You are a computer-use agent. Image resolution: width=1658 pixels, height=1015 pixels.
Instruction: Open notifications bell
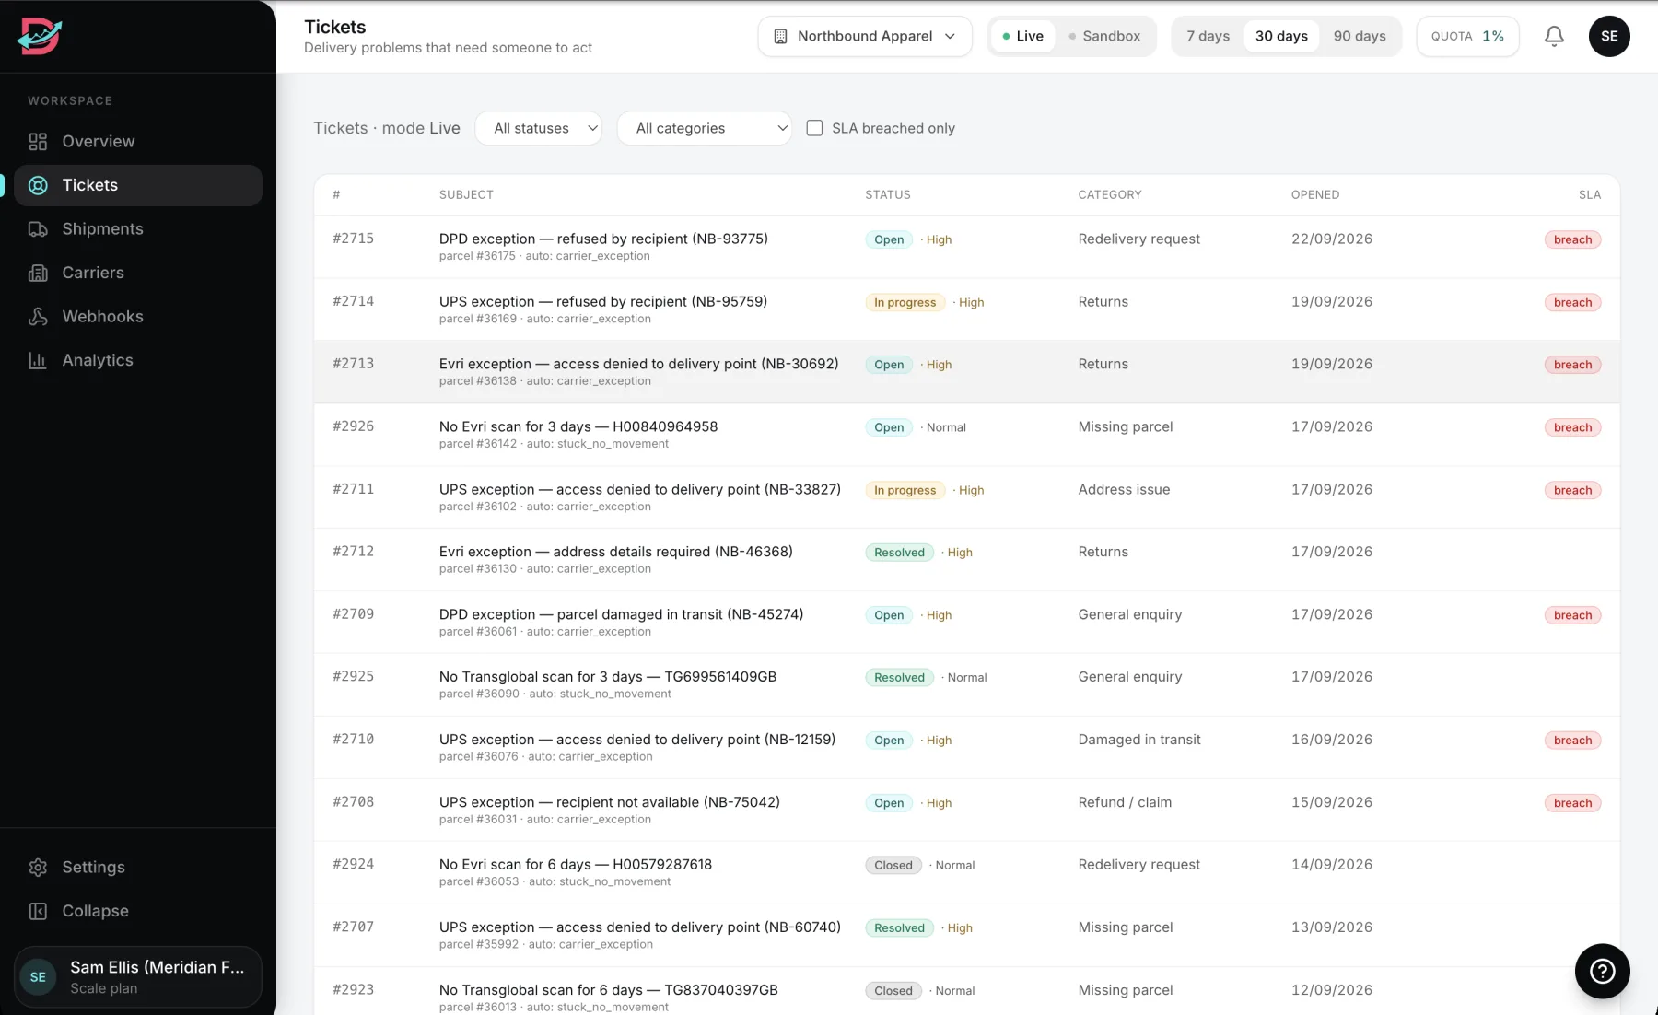point(1554,36)
